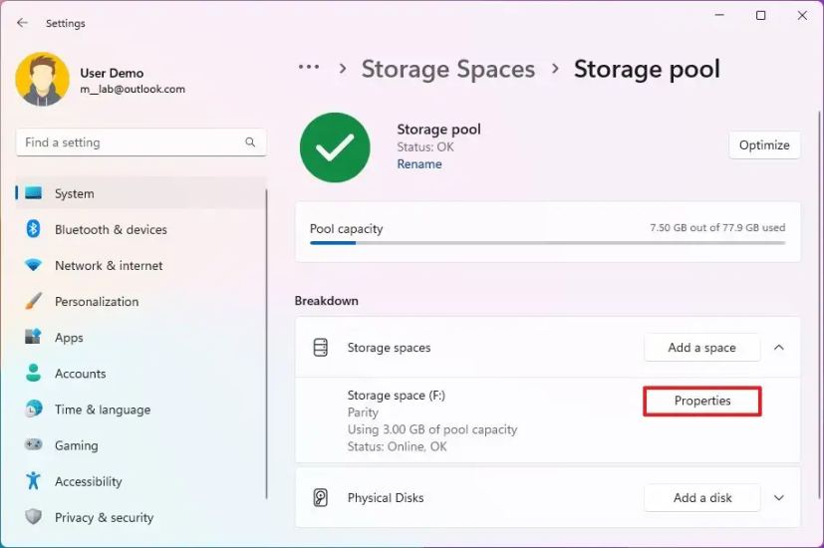
Task: Click the Gaming controller icon
Action: pyautogui.click(x=34, y=445)
